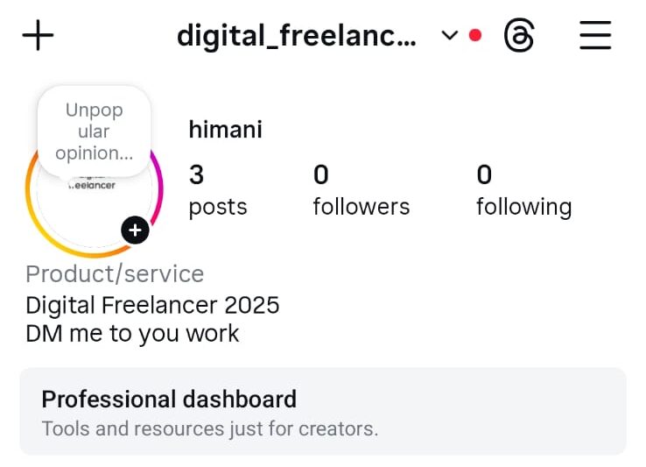Tap the "DM me to you work" bio text
The height and width of the screenshot is (467, 646).
coord(132,333)
